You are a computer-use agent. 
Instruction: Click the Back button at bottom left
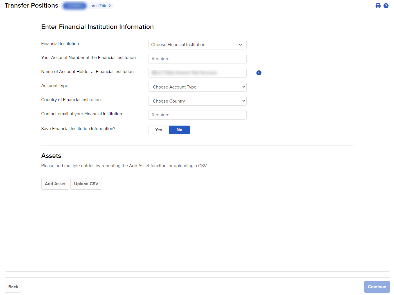13,287
